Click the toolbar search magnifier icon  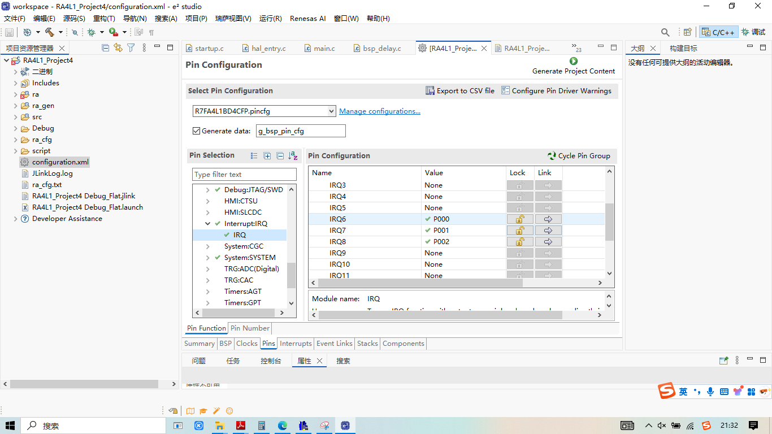[665, 32]
